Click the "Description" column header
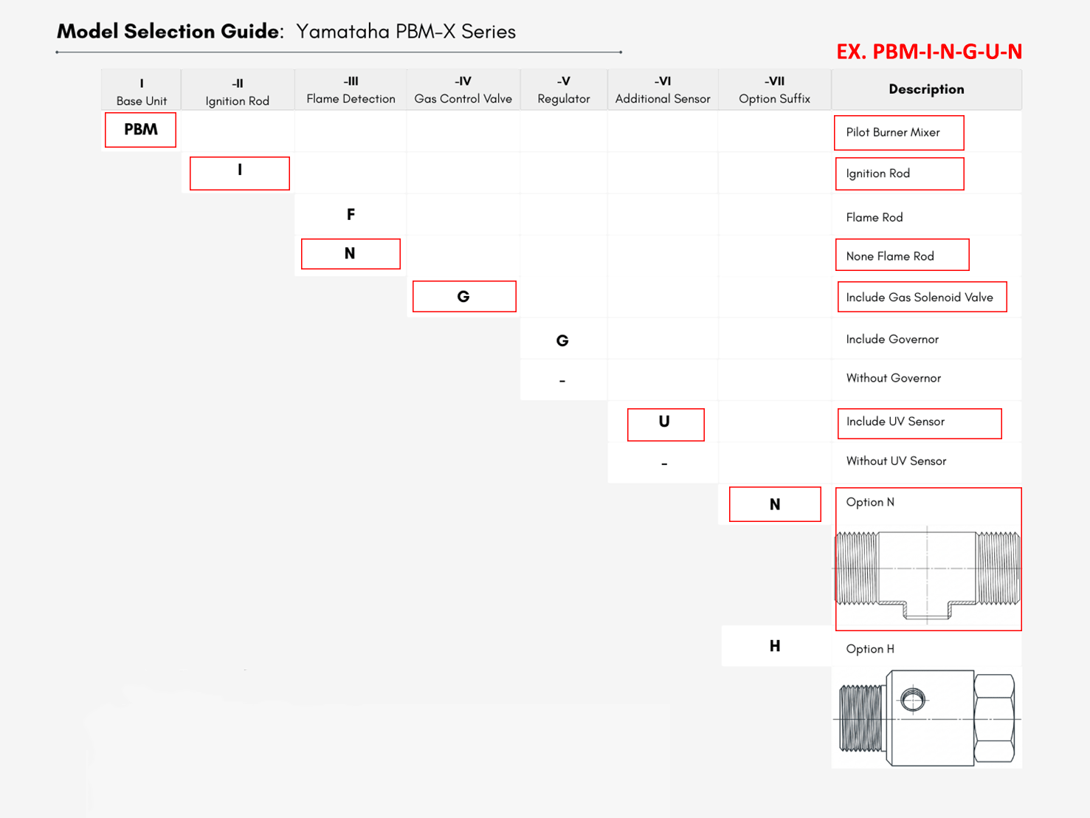 pos(926,89)
